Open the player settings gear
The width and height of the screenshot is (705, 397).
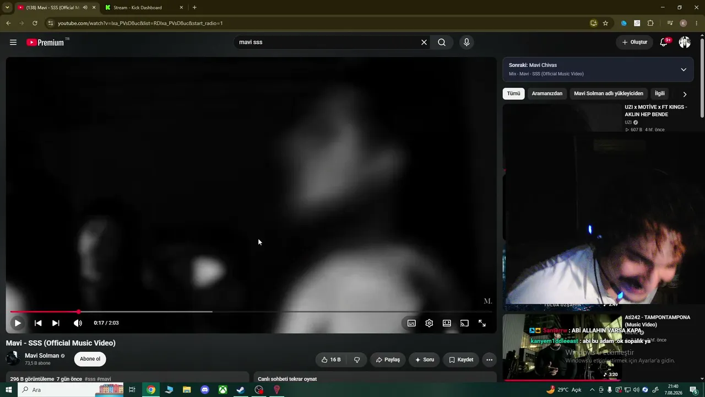[429, 323]
